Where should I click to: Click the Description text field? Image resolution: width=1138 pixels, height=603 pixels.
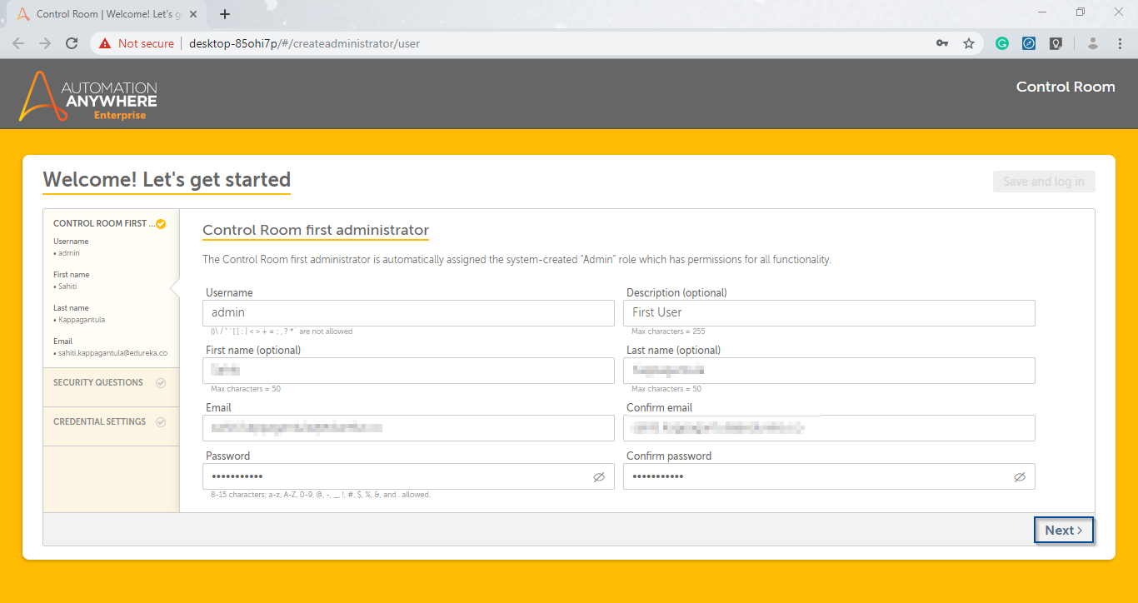(829, 313)
